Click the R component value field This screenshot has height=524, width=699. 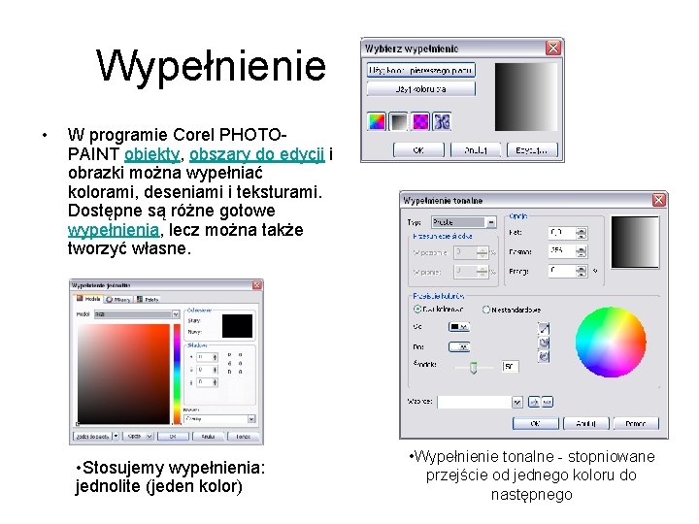point(204,357)
